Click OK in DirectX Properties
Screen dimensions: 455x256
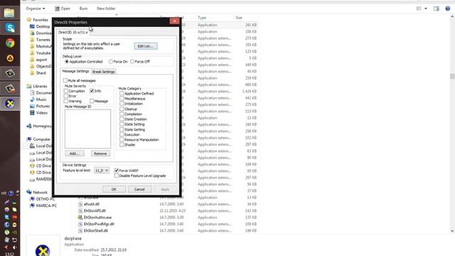point(114,189)
